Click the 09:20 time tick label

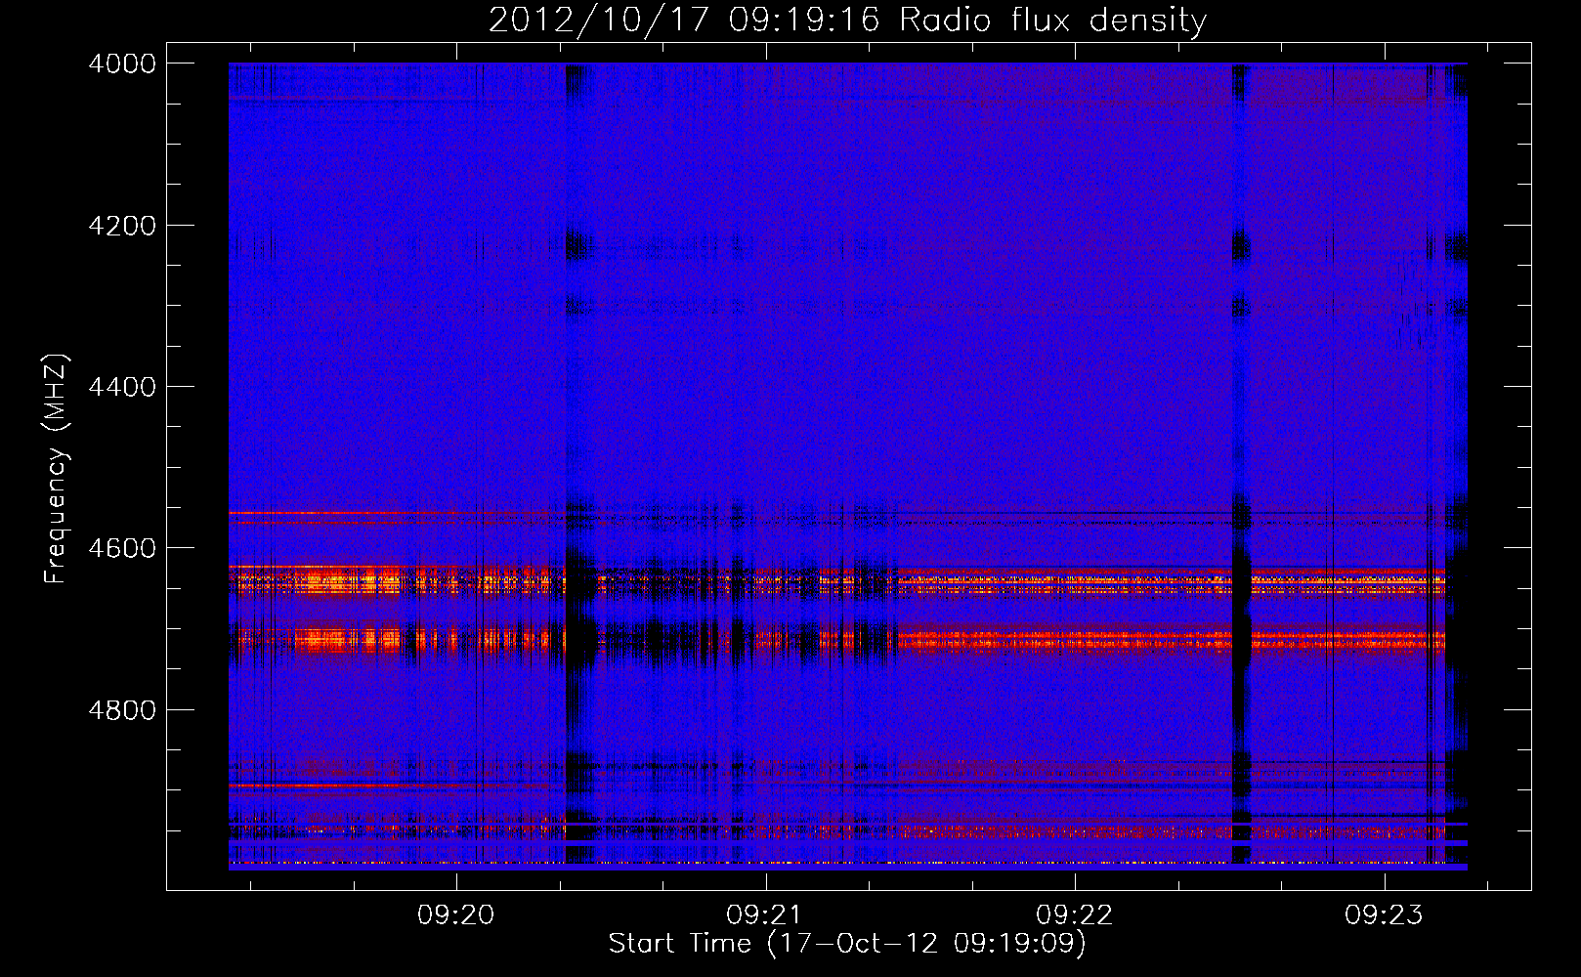(456, 915)
